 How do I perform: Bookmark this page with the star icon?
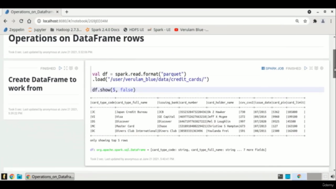point(305,21)
